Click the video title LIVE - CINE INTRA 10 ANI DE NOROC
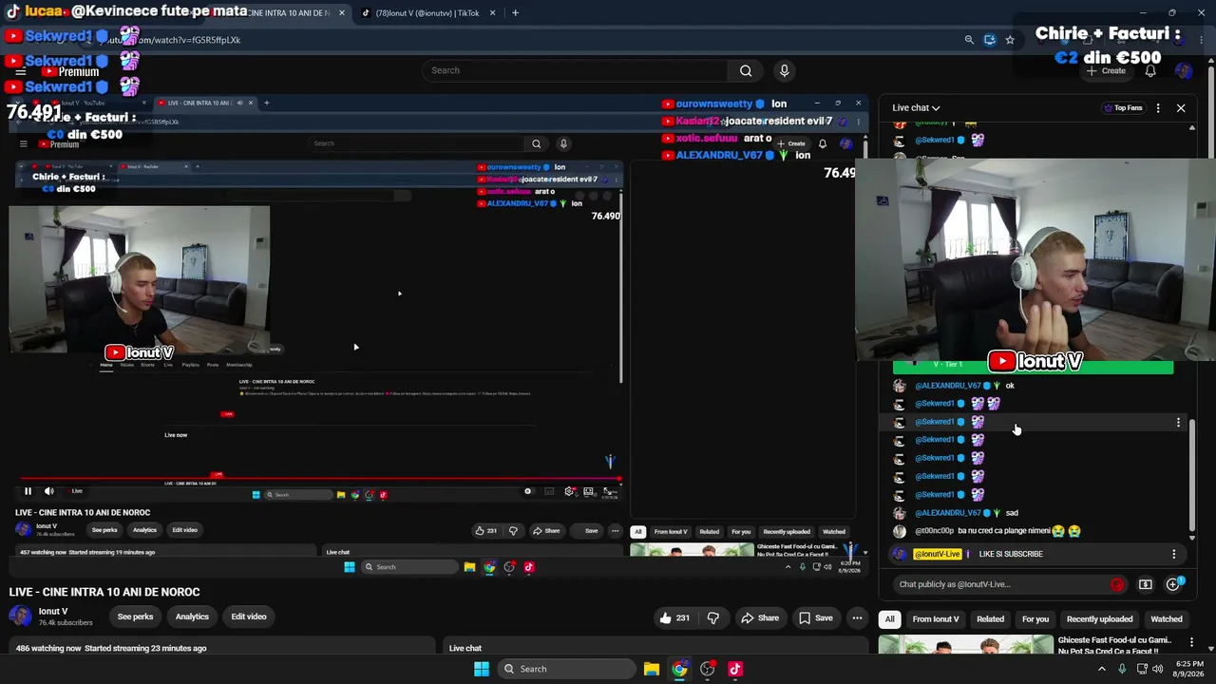The width and height of the screenshot is (1216, 684). point(104,592)
